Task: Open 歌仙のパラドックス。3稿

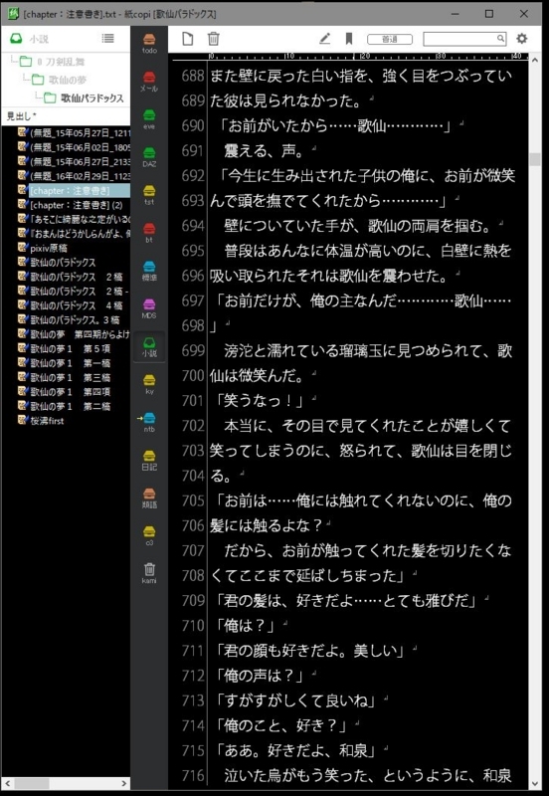Action: click(x=69, y=319)
